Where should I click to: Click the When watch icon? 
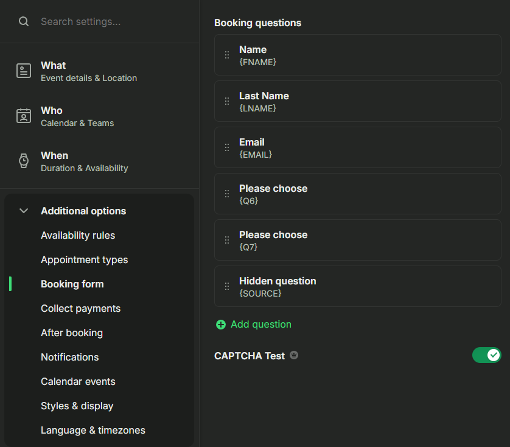24,161
